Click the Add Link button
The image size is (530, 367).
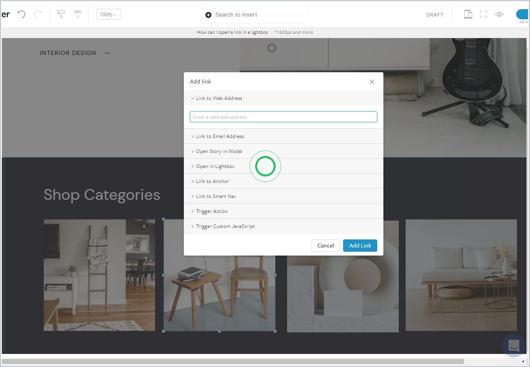(x=360, y=246)
